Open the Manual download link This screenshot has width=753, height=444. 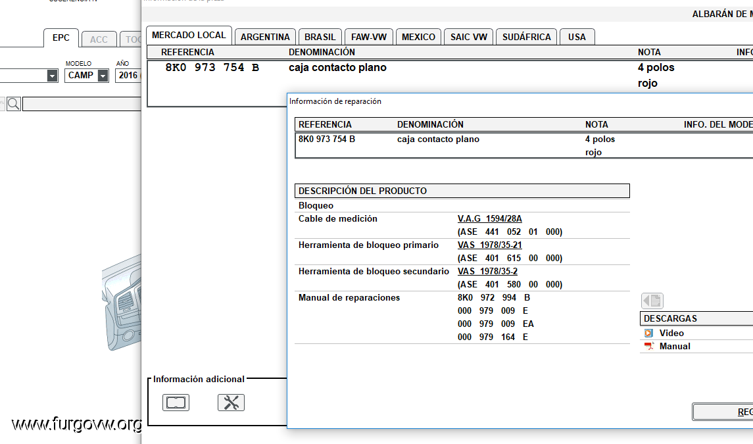pos(675,346)
